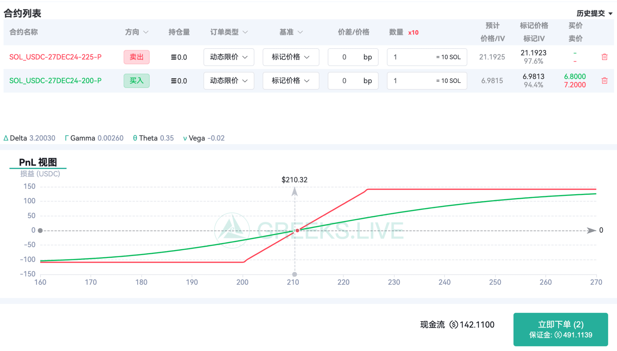Click the $210.32 price label
Viewport: 617px width, 351px height.
294,180
